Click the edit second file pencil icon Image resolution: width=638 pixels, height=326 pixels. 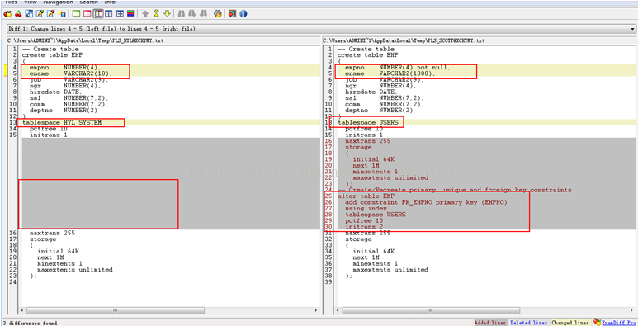(x=51, y=14)
